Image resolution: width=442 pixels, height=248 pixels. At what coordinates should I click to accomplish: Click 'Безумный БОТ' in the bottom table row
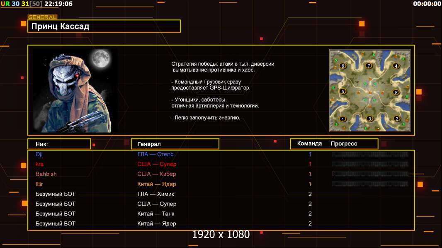[x=55, y=224]
